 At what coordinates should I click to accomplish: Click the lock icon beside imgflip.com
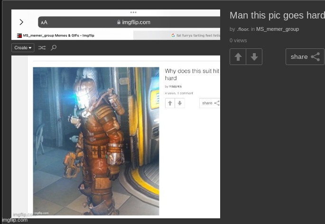(x=119, y=22)
